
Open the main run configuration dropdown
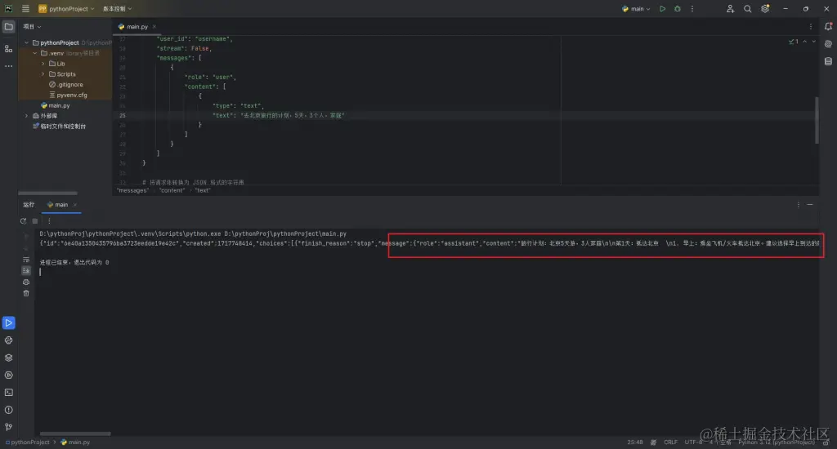click(636, 8)
